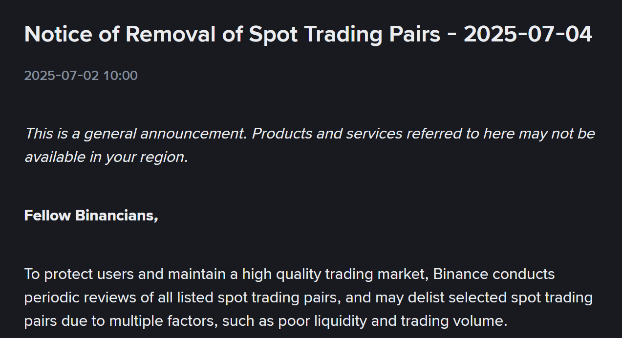Click the italic text "available in your region."
622x338 pixels.
coord(106,157)
